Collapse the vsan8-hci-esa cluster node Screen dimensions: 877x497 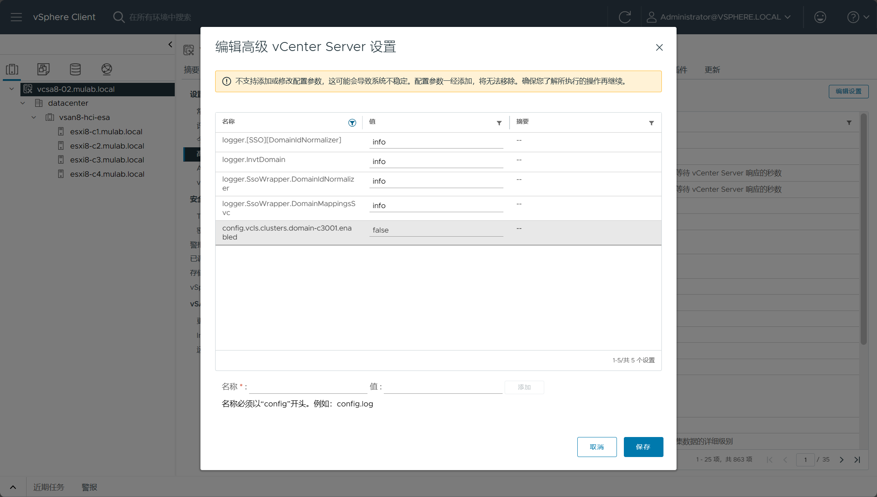[x=34, y=118]
